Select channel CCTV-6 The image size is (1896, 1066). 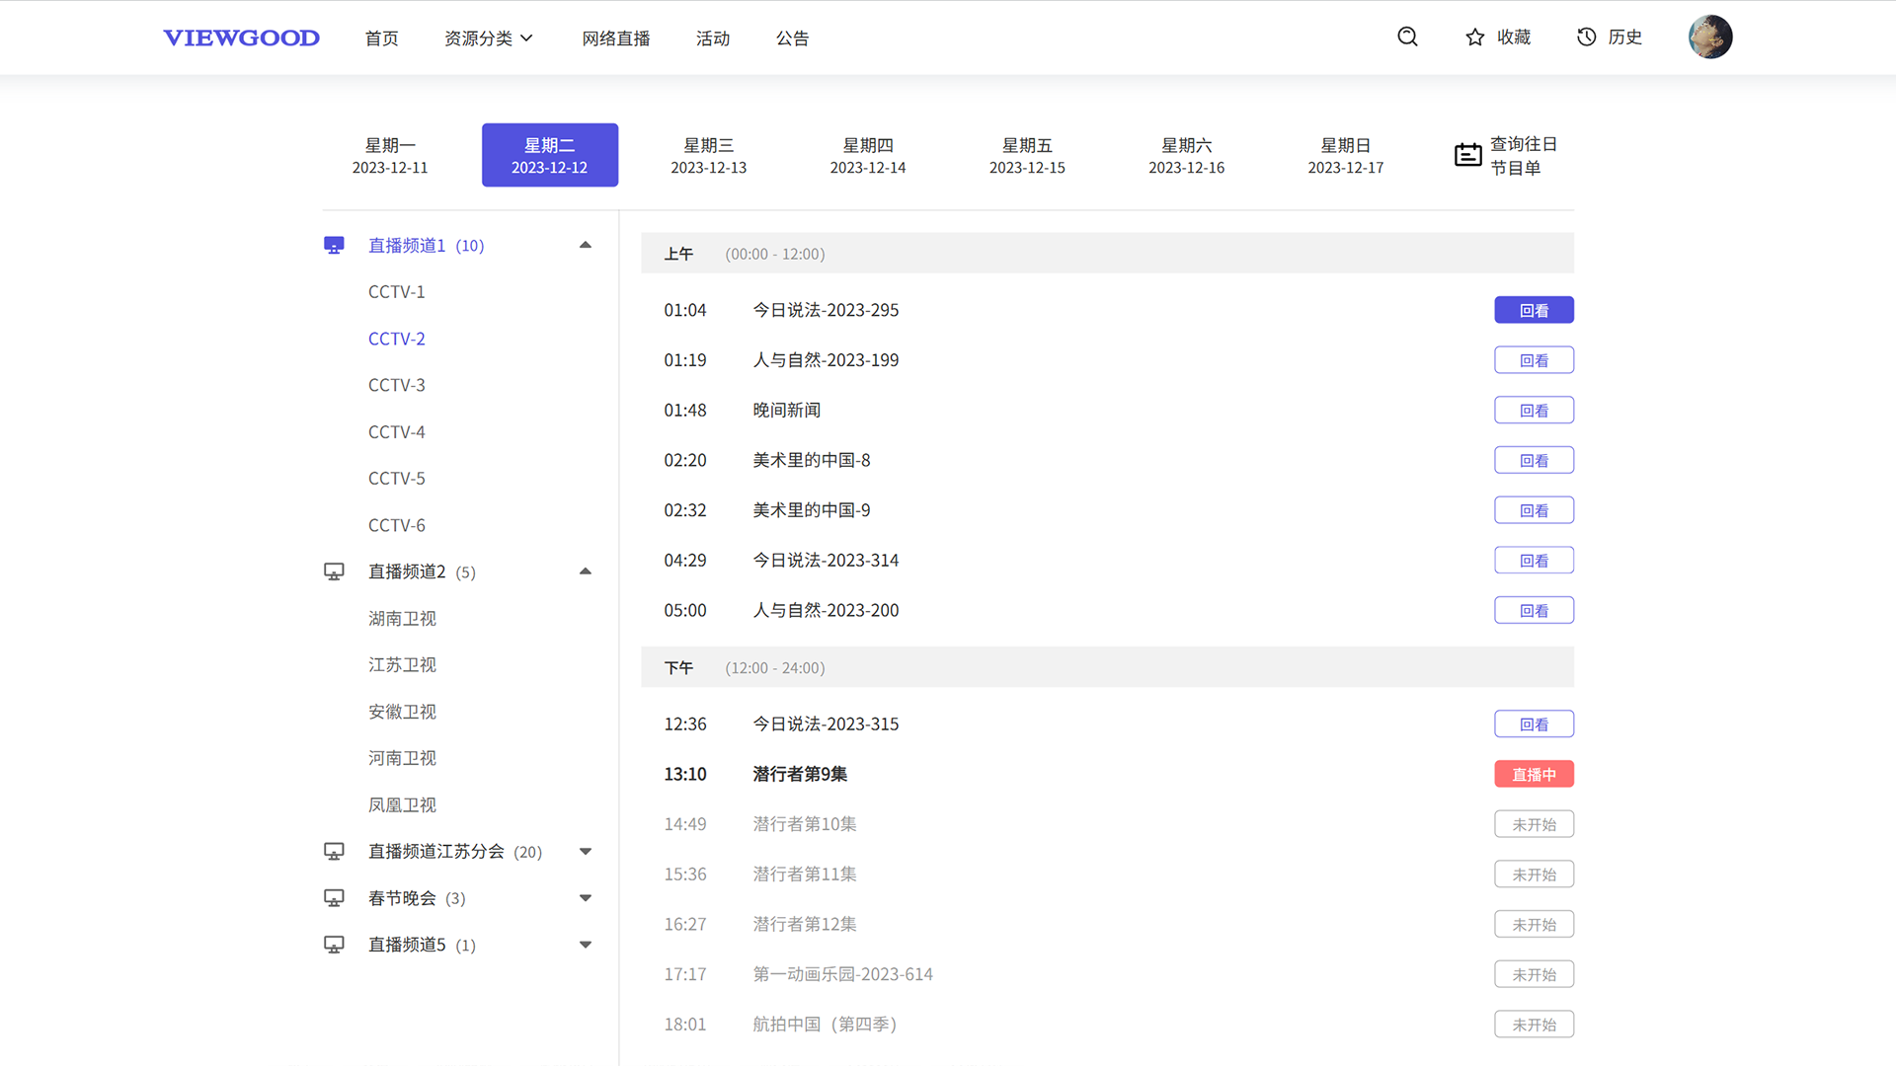click(397, 525)
